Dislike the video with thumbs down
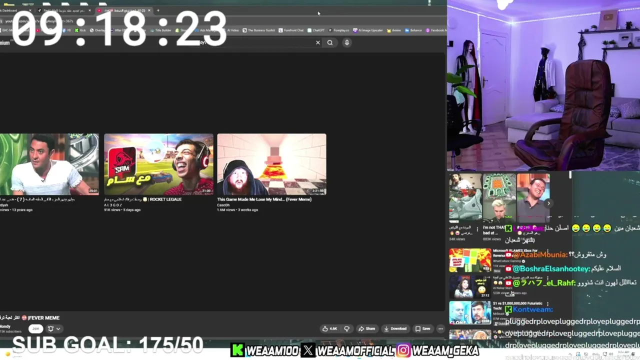The image size is (640, 360). click(x=346, y=328)
